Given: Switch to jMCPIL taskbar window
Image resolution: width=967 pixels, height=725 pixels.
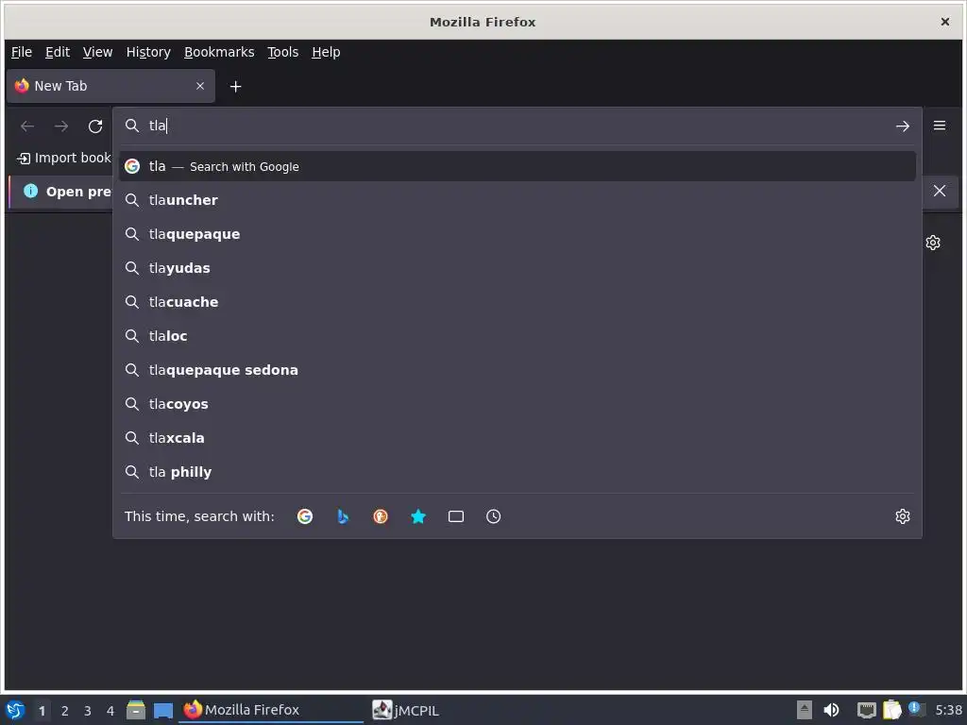Looking at the screenshot, I should pyautogui.click(x=406, y=710).
